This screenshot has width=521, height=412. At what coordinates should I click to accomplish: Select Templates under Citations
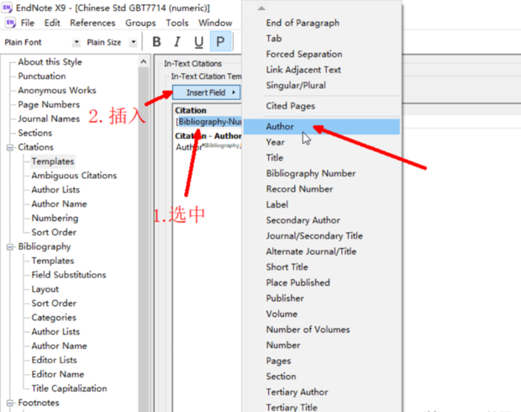(x=53, y=161)
